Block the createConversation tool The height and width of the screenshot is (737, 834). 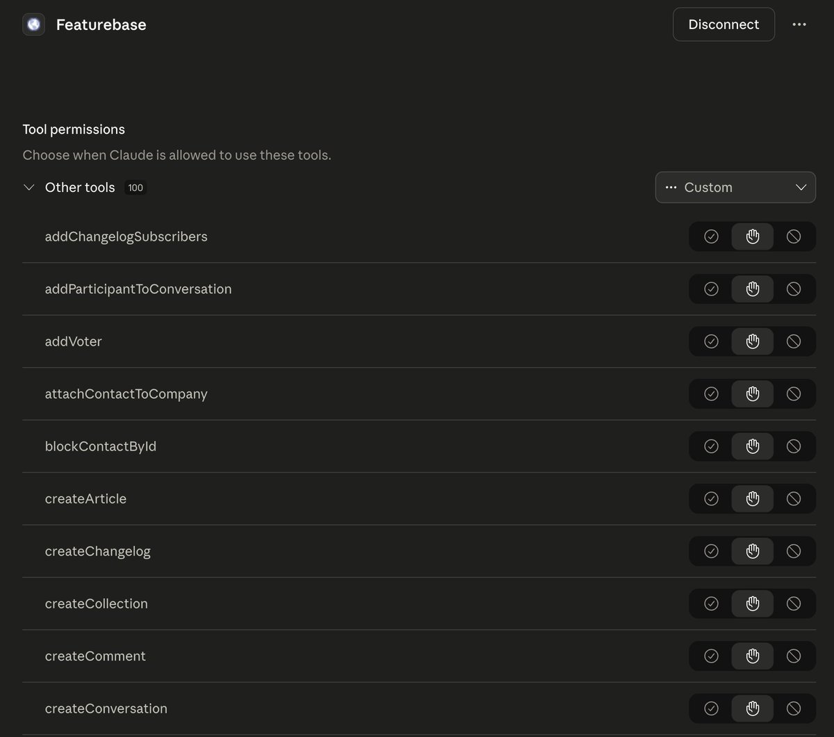(794, 708)
